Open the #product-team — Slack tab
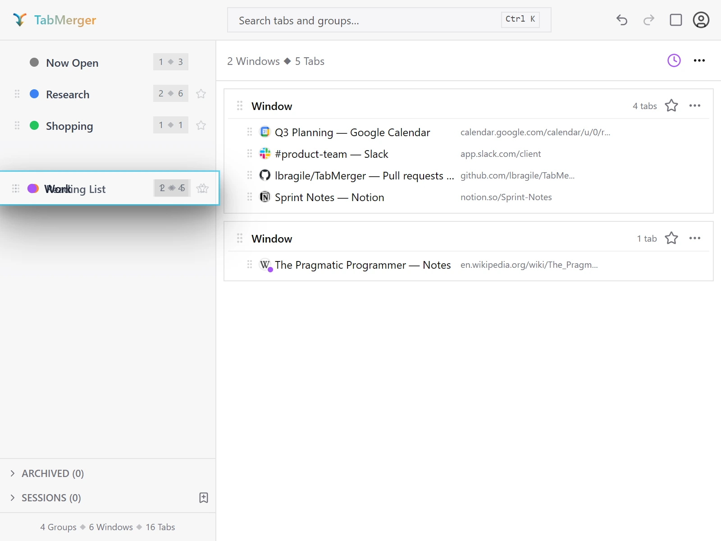 click(x=331, y=154)
